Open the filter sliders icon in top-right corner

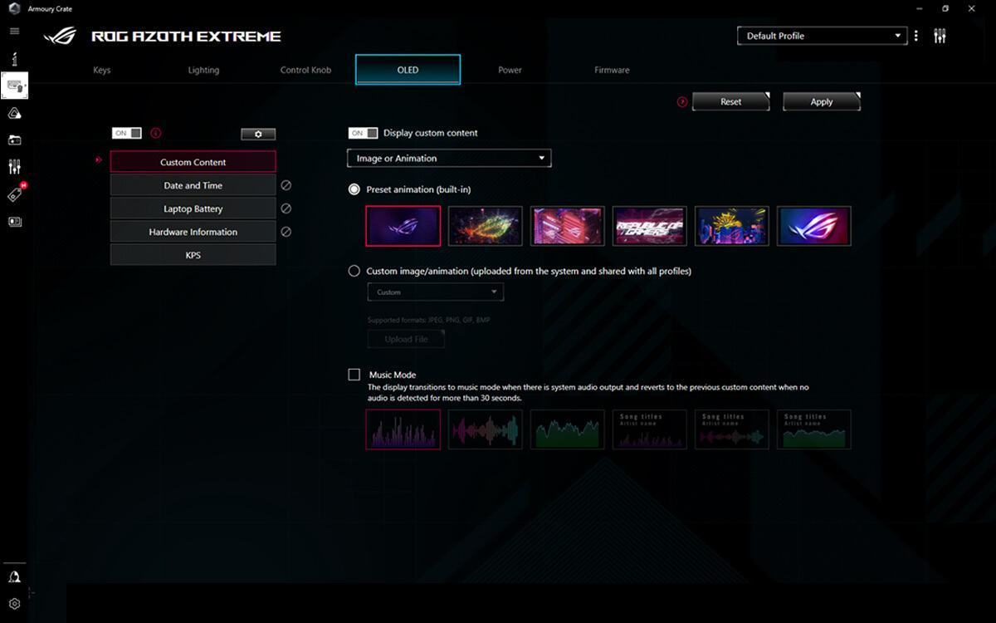coord(939,36)
